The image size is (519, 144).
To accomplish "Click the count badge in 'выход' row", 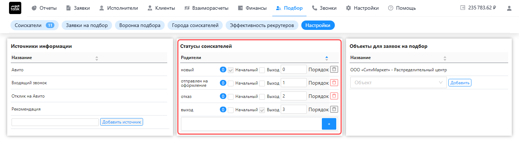I will 223,109.
